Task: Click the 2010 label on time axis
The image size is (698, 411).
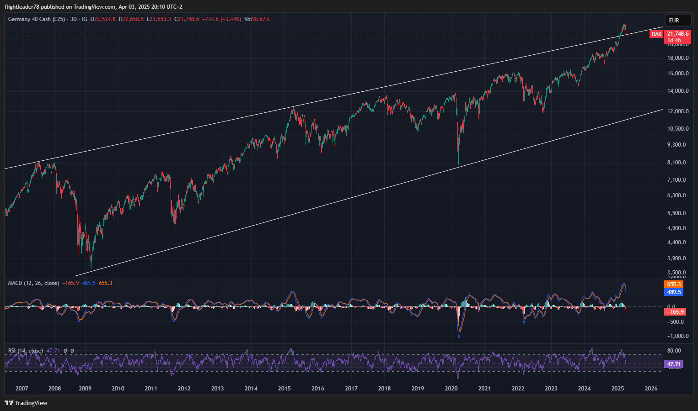Action: (118, 389)
